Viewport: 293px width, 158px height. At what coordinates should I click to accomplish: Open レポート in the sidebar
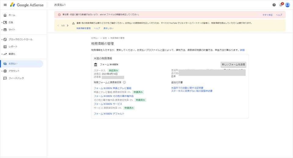pos(13,46)
